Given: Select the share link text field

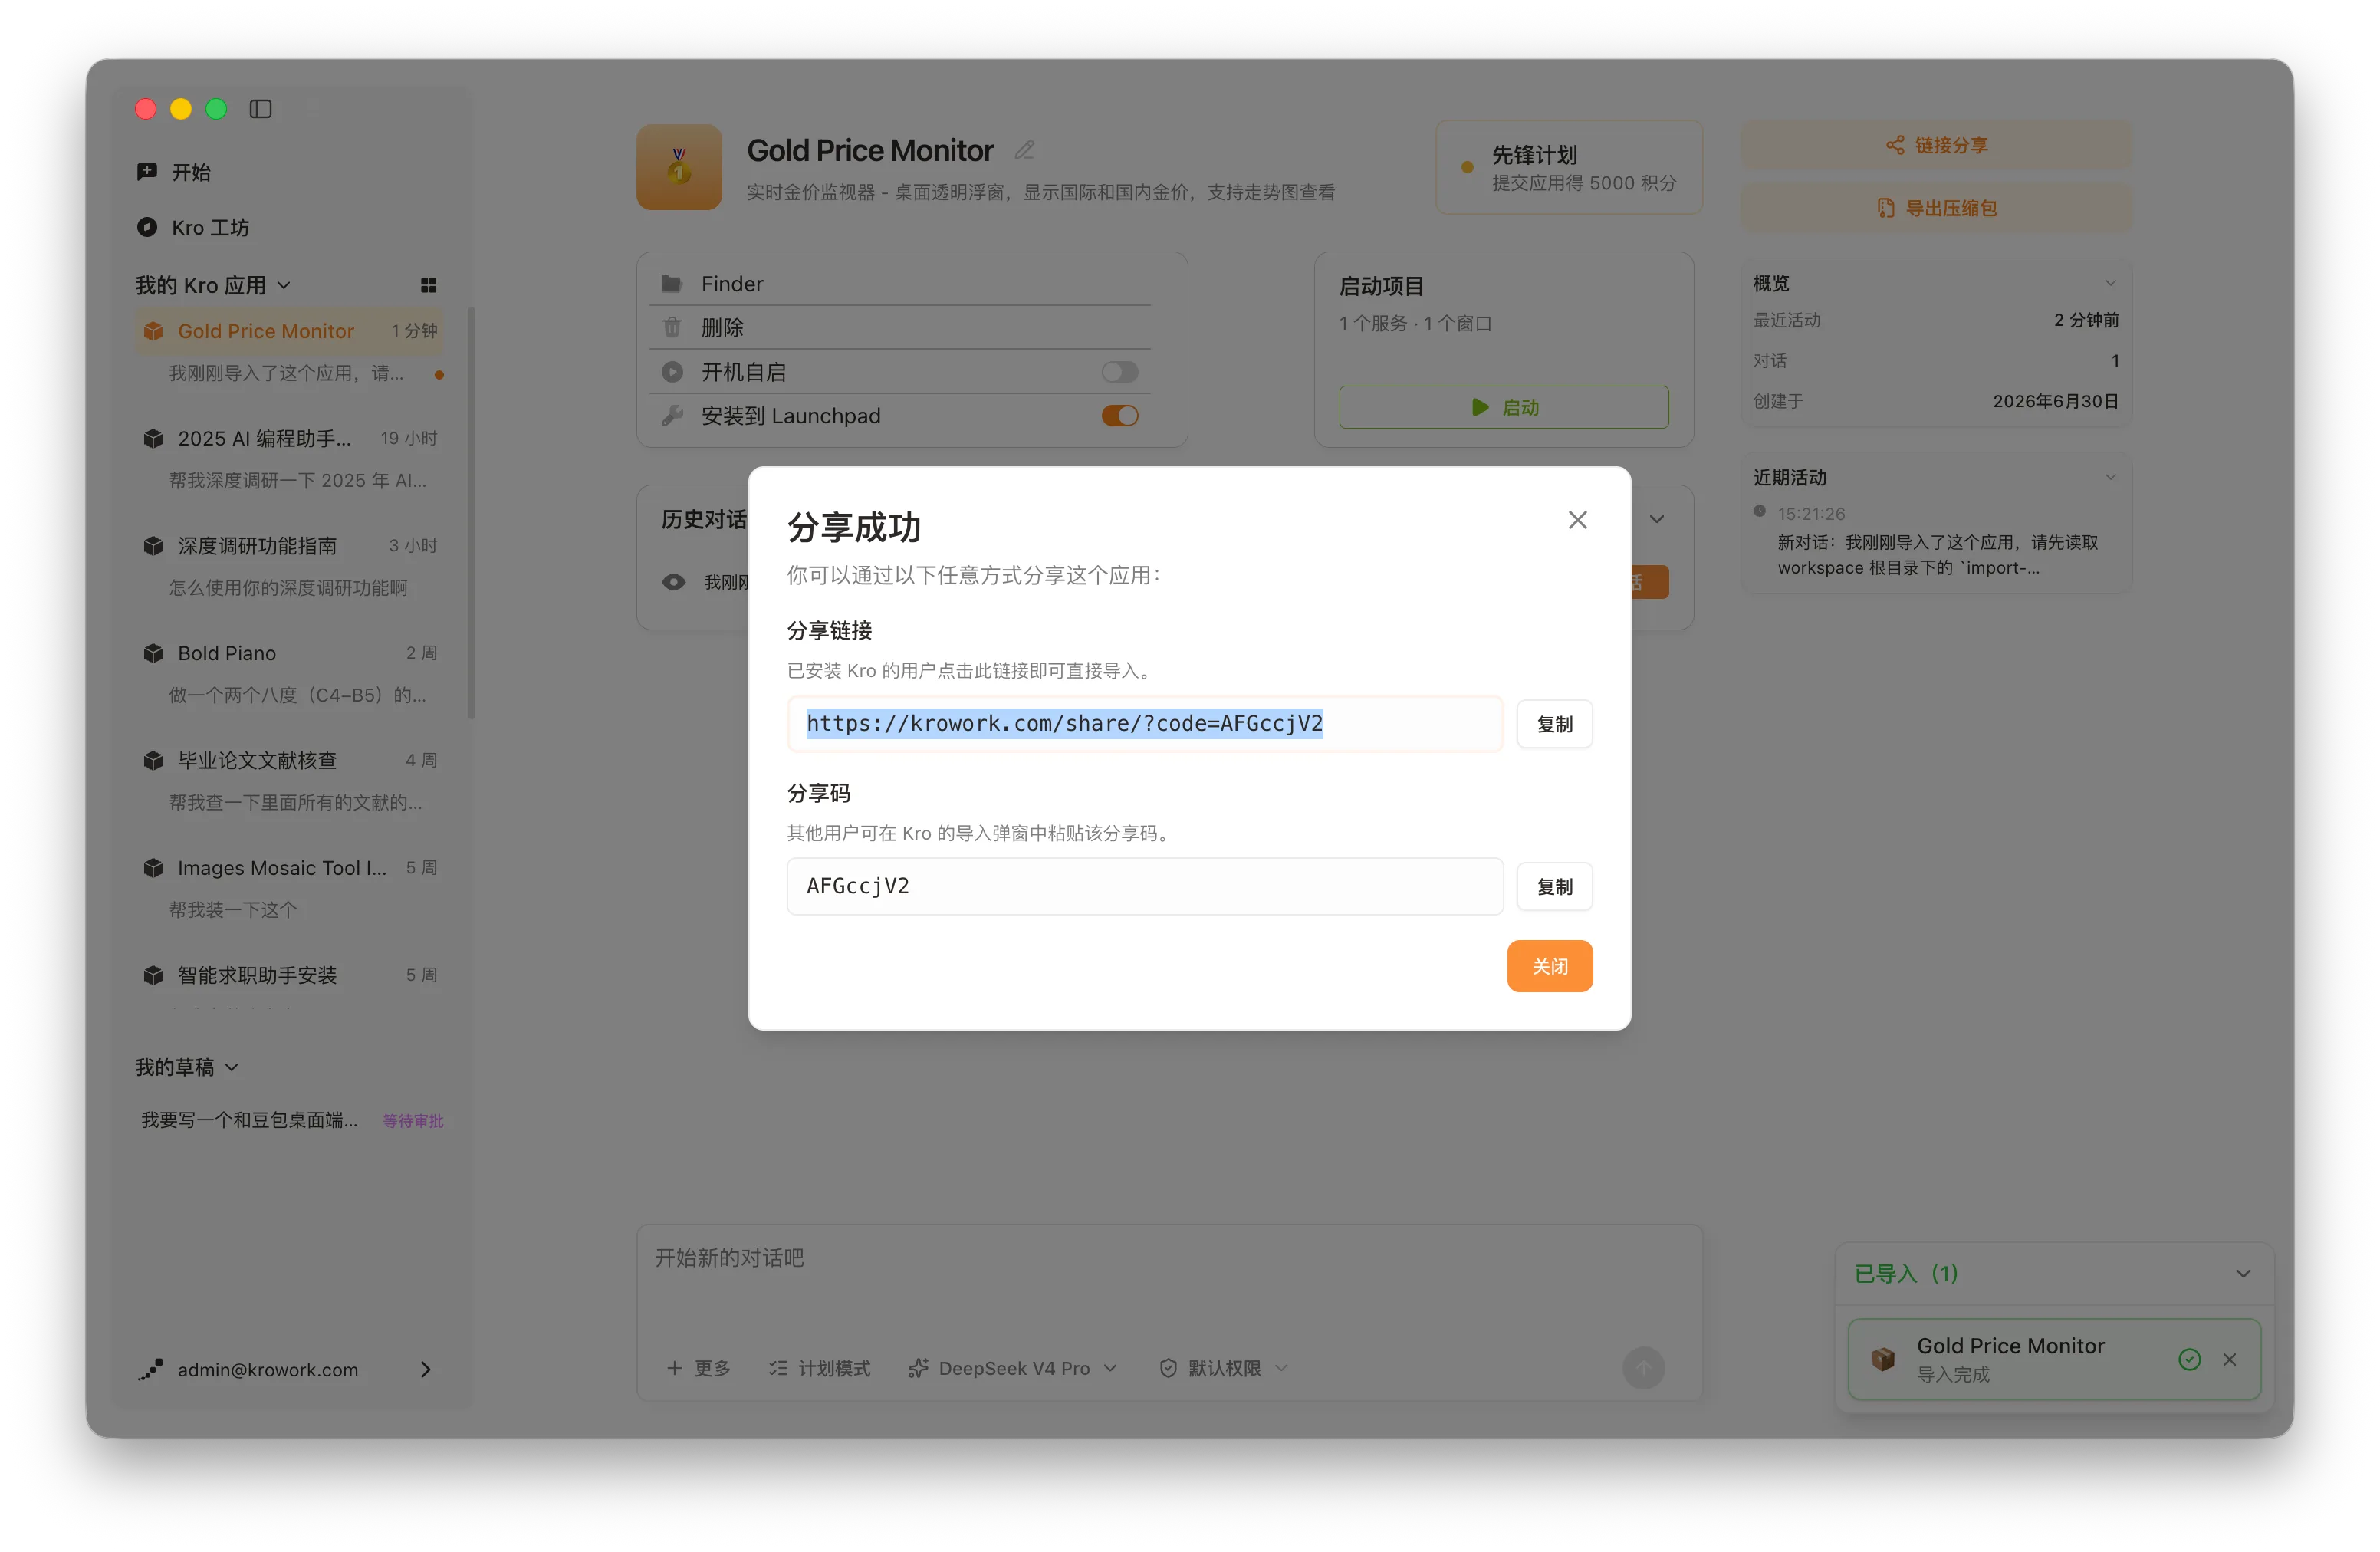Looking at the screenshot, I should [1144, 724].
